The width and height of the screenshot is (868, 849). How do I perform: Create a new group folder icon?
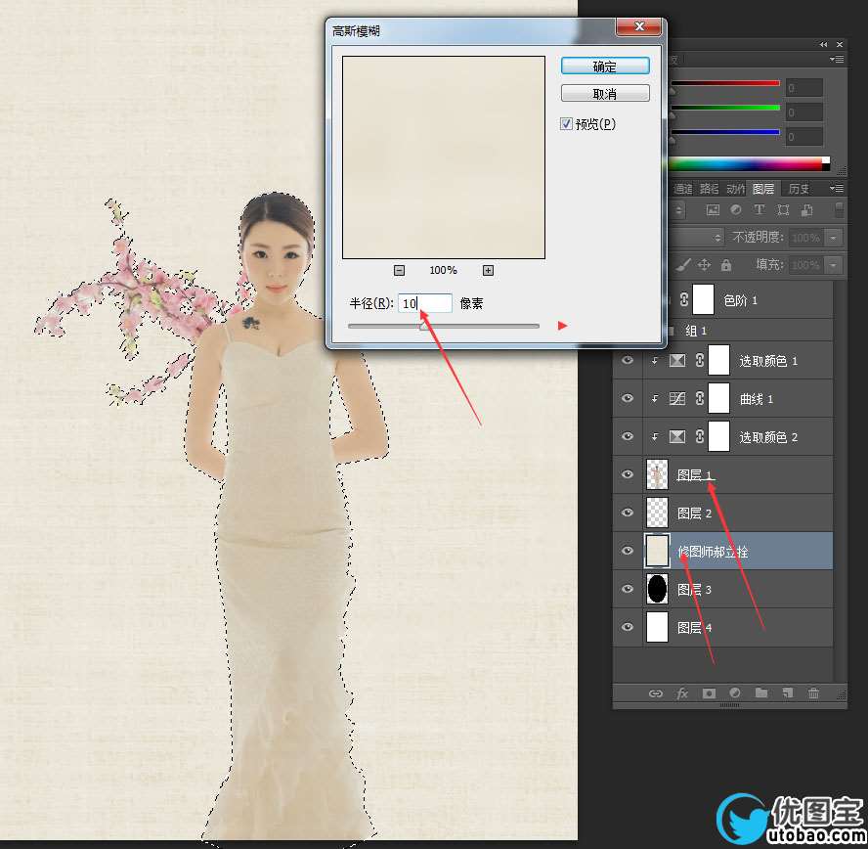pyautogui.click(x=761, y=693)
